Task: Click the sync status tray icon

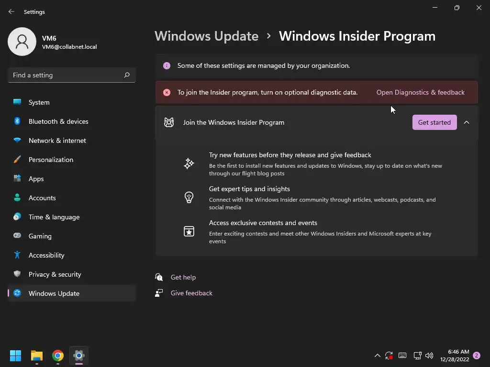Action: pos(389,356)
